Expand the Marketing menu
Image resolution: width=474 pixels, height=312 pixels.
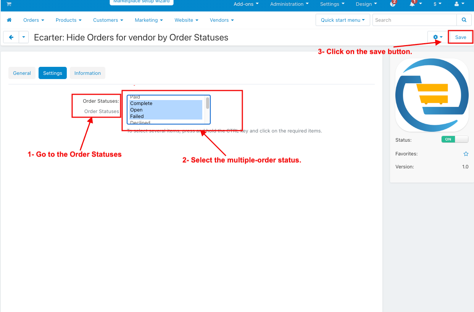(149, 20)
